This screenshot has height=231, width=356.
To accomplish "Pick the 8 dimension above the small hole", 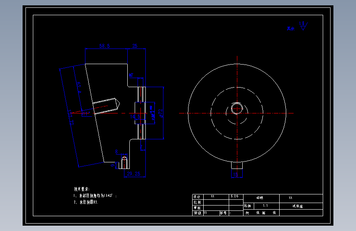I will tap(117, 151).
